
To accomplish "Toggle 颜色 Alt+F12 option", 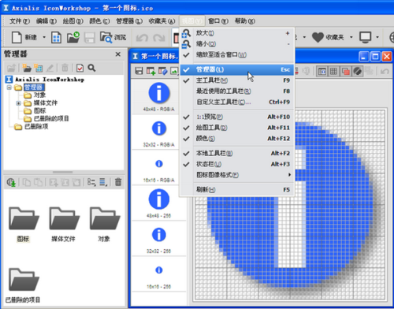I will pyautogui.click(x=236, y=138).
